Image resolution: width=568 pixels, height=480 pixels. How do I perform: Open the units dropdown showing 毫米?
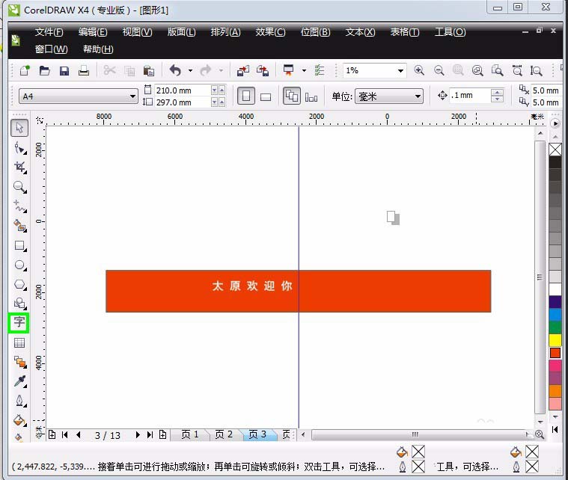(x=418, y=96)
